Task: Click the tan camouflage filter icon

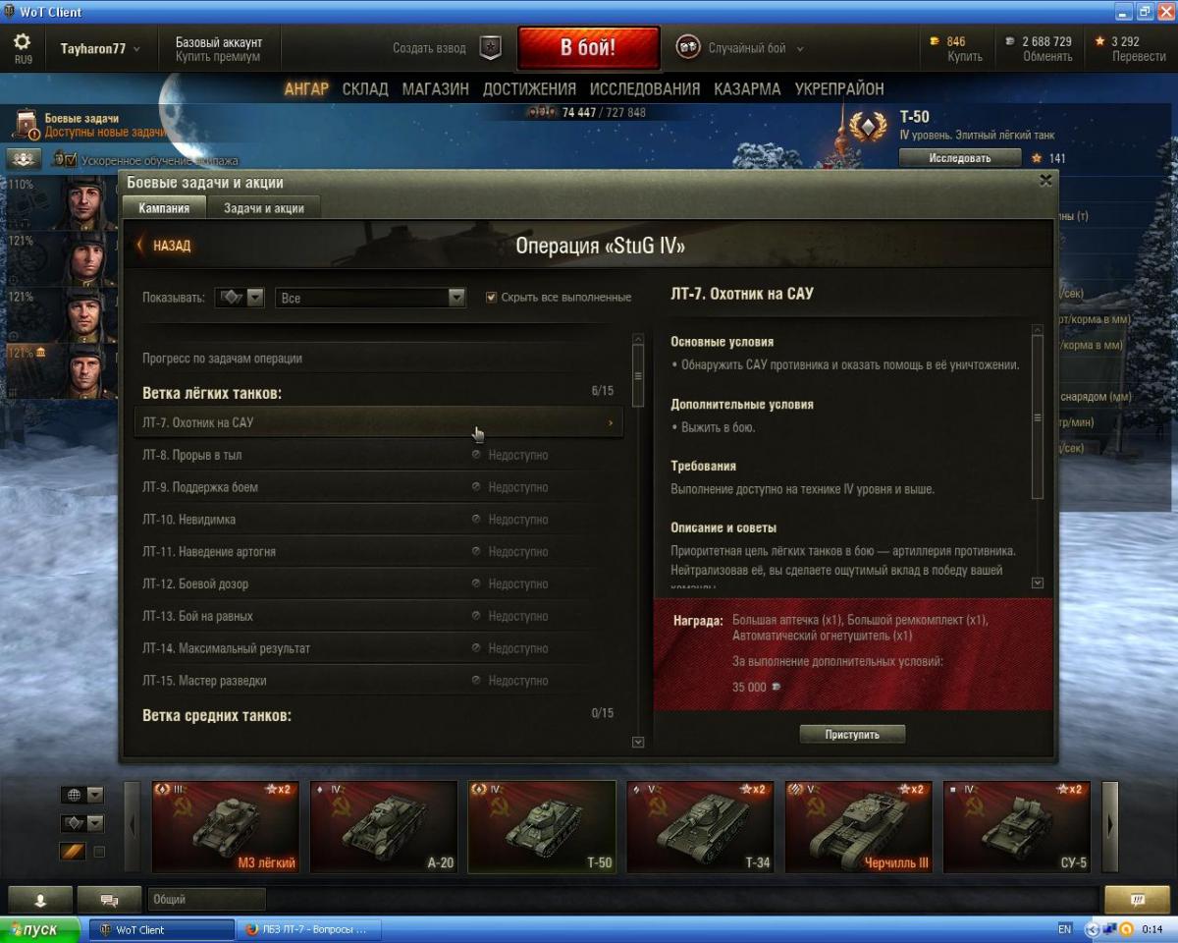Action: (x=73, y=852)
